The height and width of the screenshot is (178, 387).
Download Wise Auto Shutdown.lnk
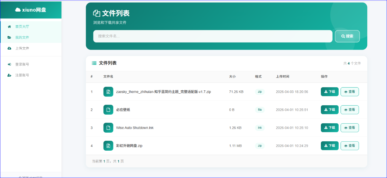coord(330,128)
